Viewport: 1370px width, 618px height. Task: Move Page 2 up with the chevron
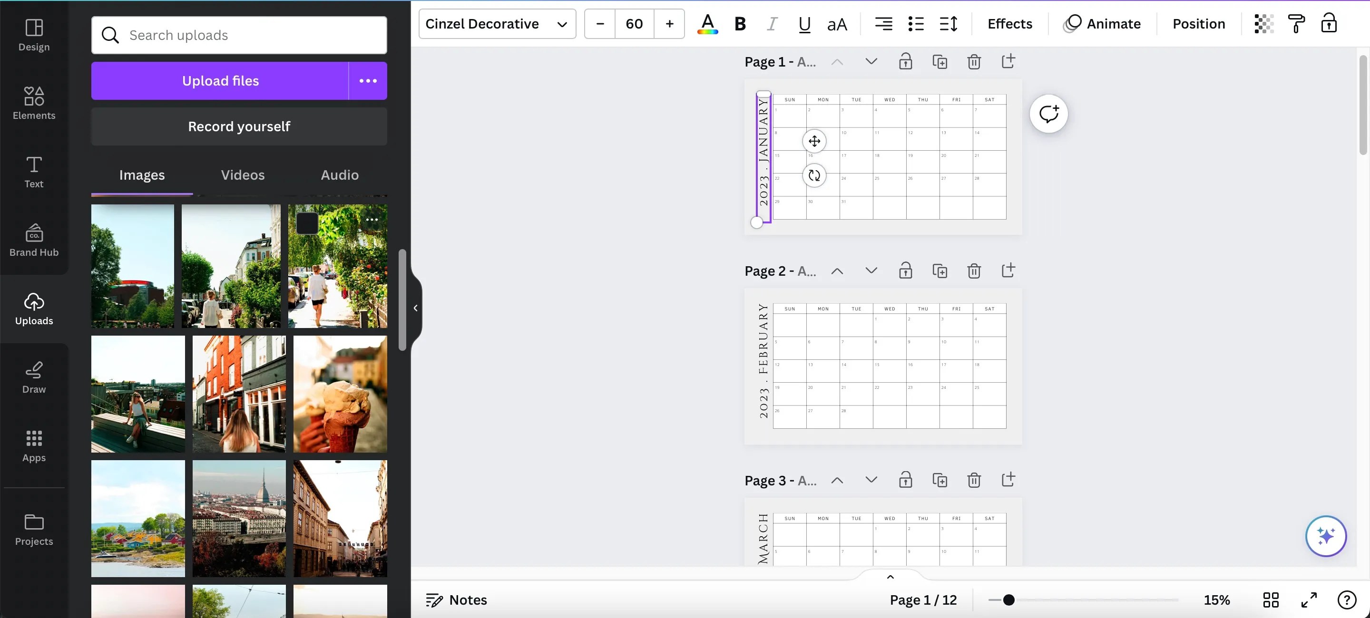(x=836, y=270)
